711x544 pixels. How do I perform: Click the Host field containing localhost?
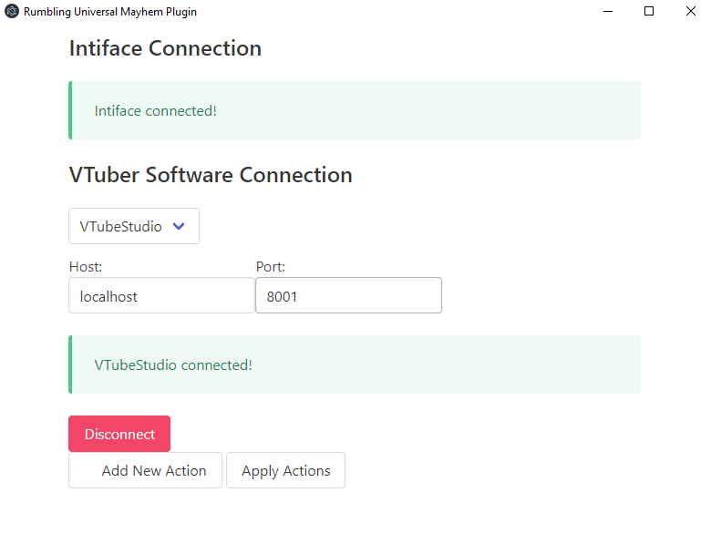161,295
